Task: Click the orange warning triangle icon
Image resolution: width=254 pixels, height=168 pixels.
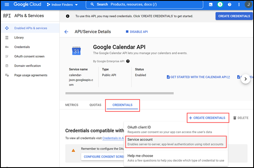Action: (x=73, y=150)
